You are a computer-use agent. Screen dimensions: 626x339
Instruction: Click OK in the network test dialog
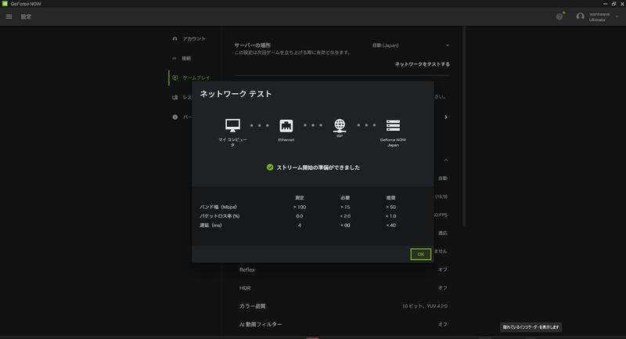coord(420,254)
